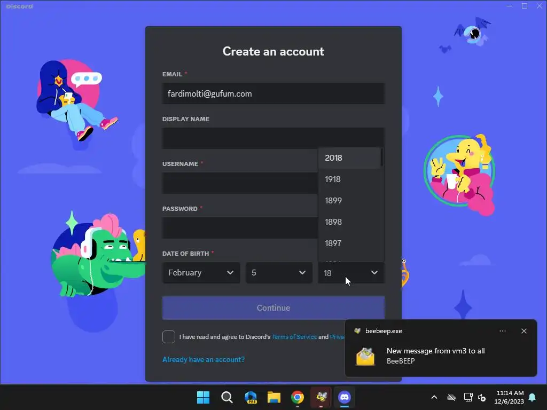Open the clock and date panel
The height and width of the screenshot is (410, 547).
click(509, 397)
